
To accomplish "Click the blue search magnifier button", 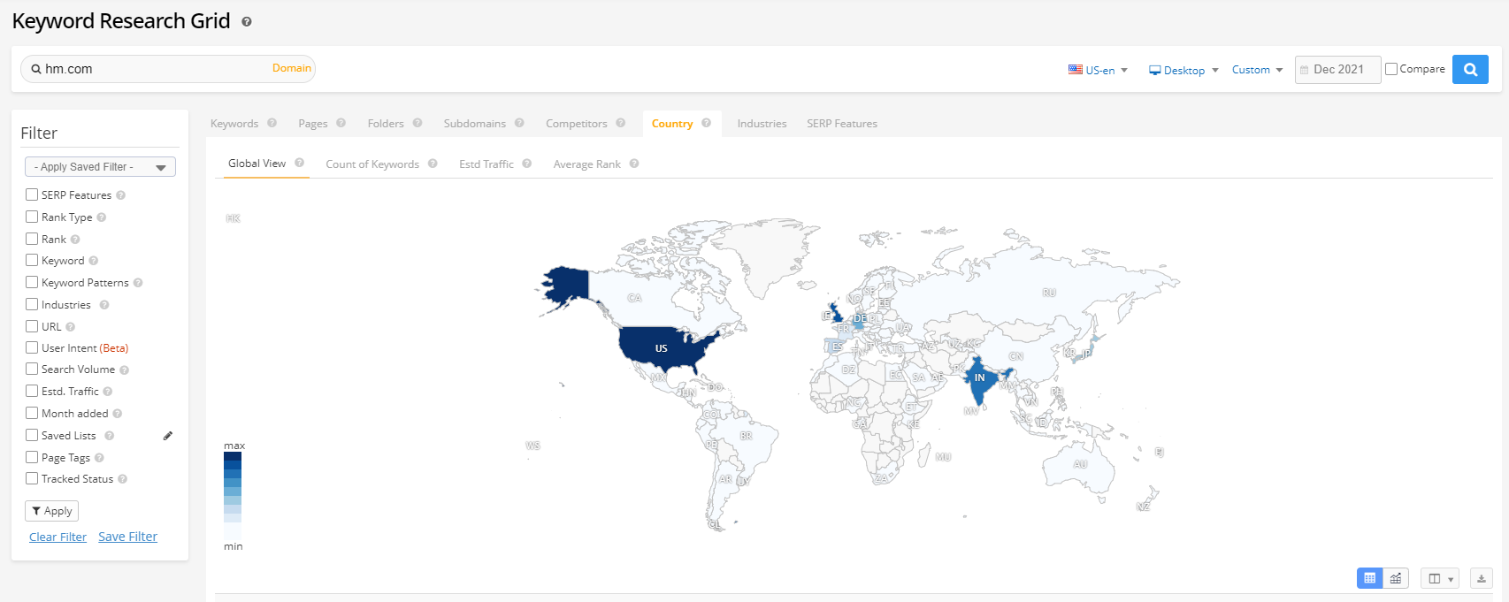I will point(1470,69).
